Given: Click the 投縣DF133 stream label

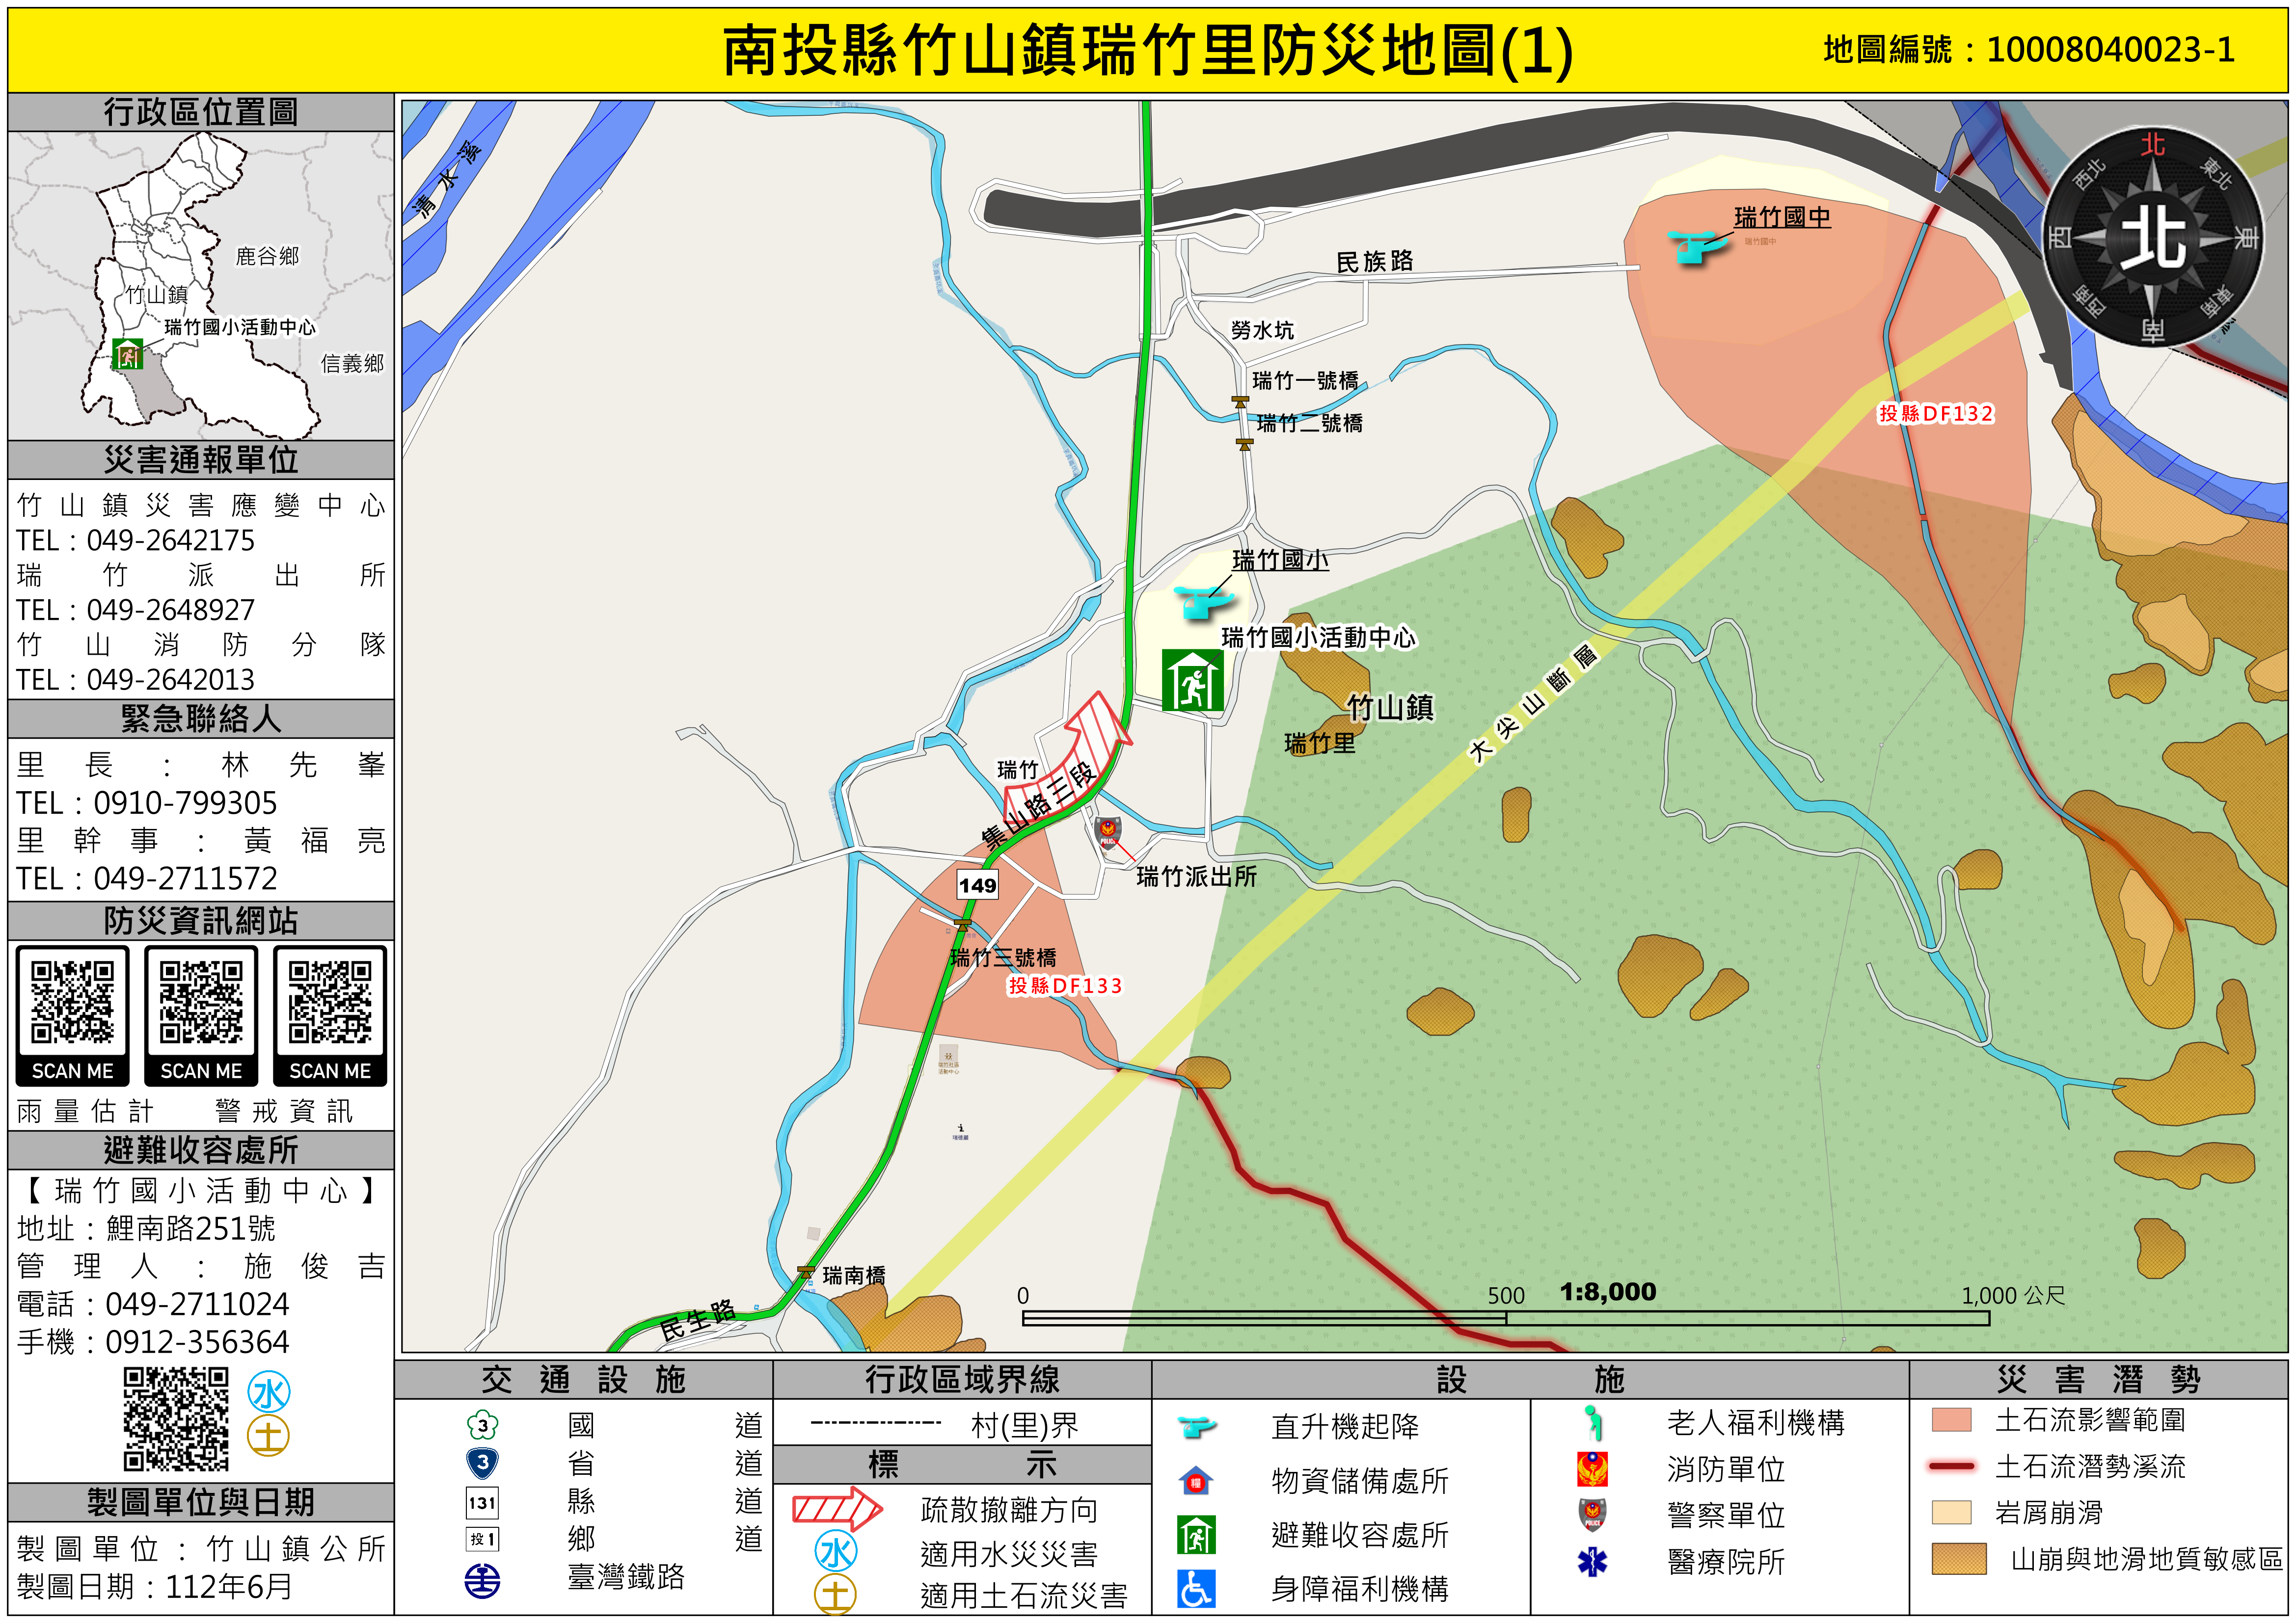Looking at the screenshot, I should click(1064, 985).
